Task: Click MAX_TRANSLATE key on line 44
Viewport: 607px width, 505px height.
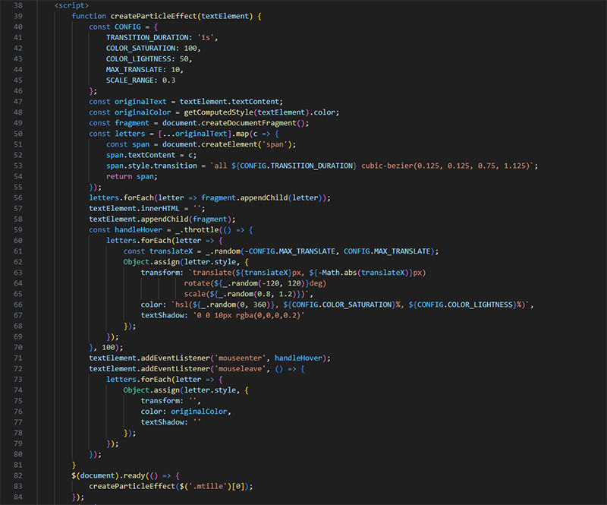Action: pyautogui.click(x=134, y=69)
